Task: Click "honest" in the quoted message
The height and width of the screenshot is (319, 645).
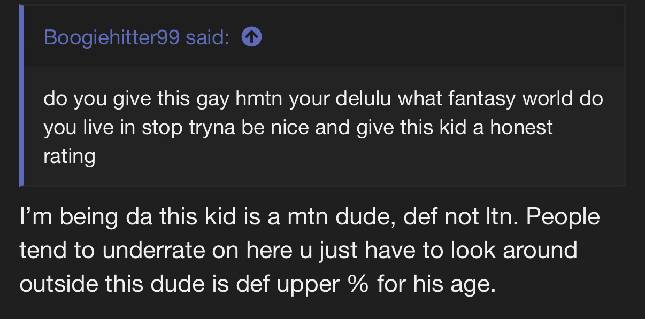Action: click(521, 128)
